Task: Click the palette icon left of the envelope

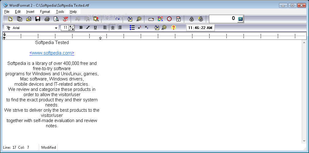Action: point(139,19)
